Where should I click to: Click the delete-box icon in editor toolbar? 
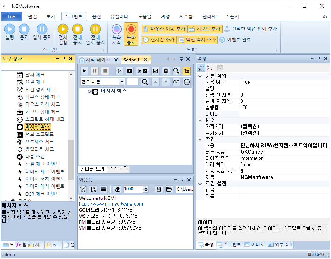[166, 71]
